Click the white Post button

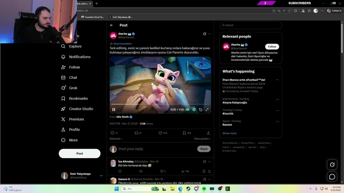pyautogui.click(x=80, y=154)
